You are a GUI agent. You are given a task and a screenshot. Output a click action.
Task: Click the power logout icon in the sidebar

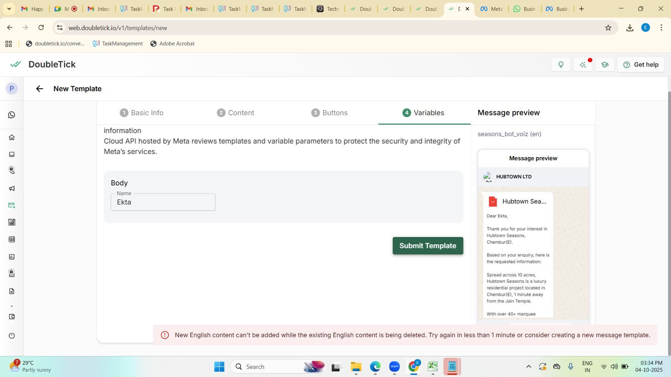12,336
